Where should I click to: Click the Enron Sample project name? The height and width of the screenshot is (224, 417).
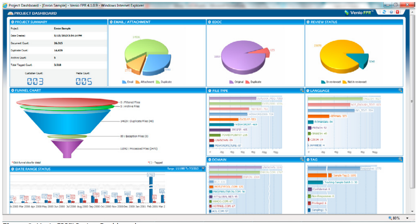point(62,29)
